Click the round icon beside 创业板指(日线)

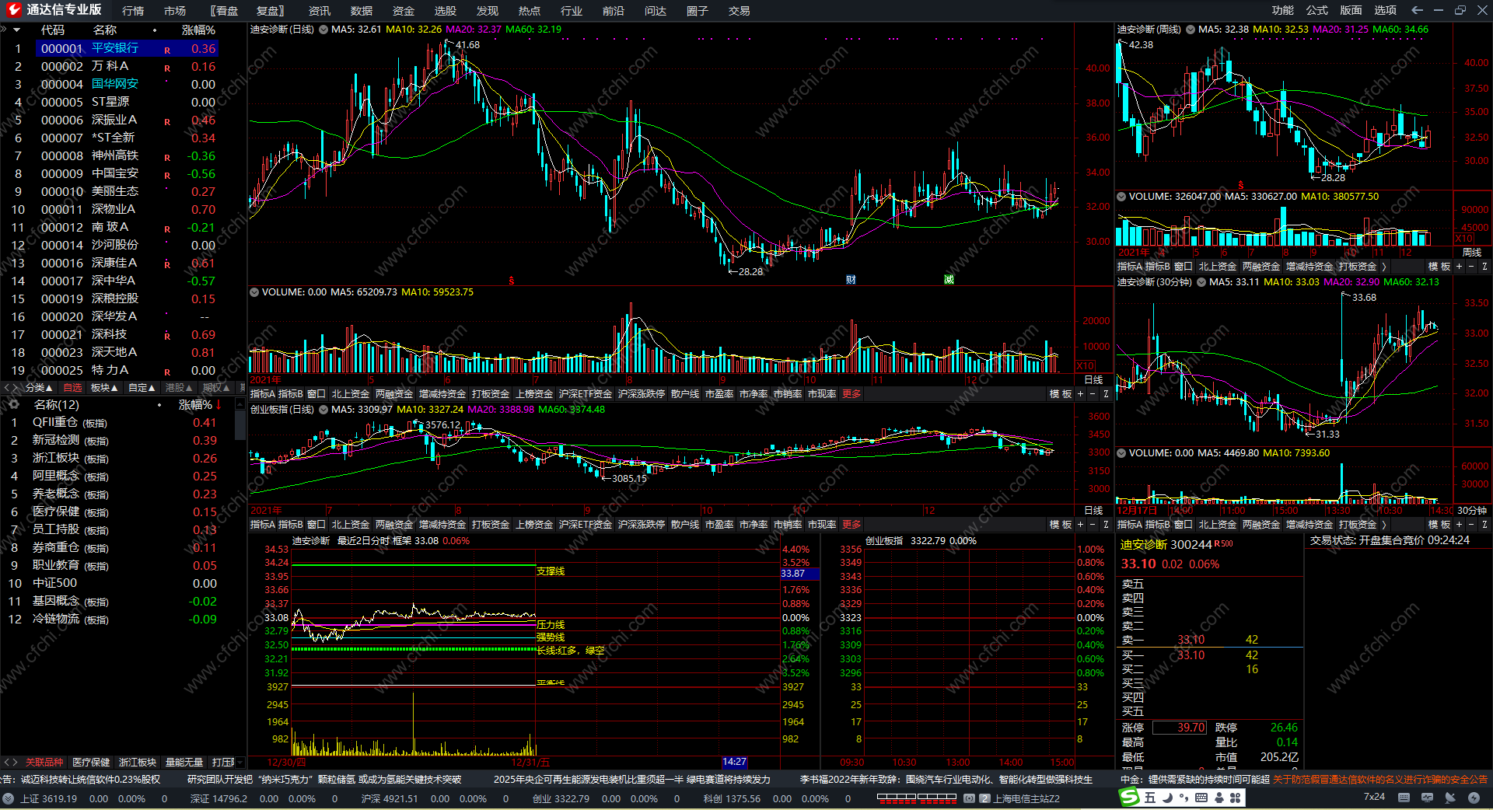(x=323, y=410)
